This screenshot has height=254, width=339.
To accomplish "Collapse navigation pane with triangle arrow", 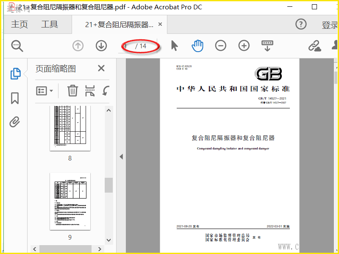I will click(x=121, y=157).
